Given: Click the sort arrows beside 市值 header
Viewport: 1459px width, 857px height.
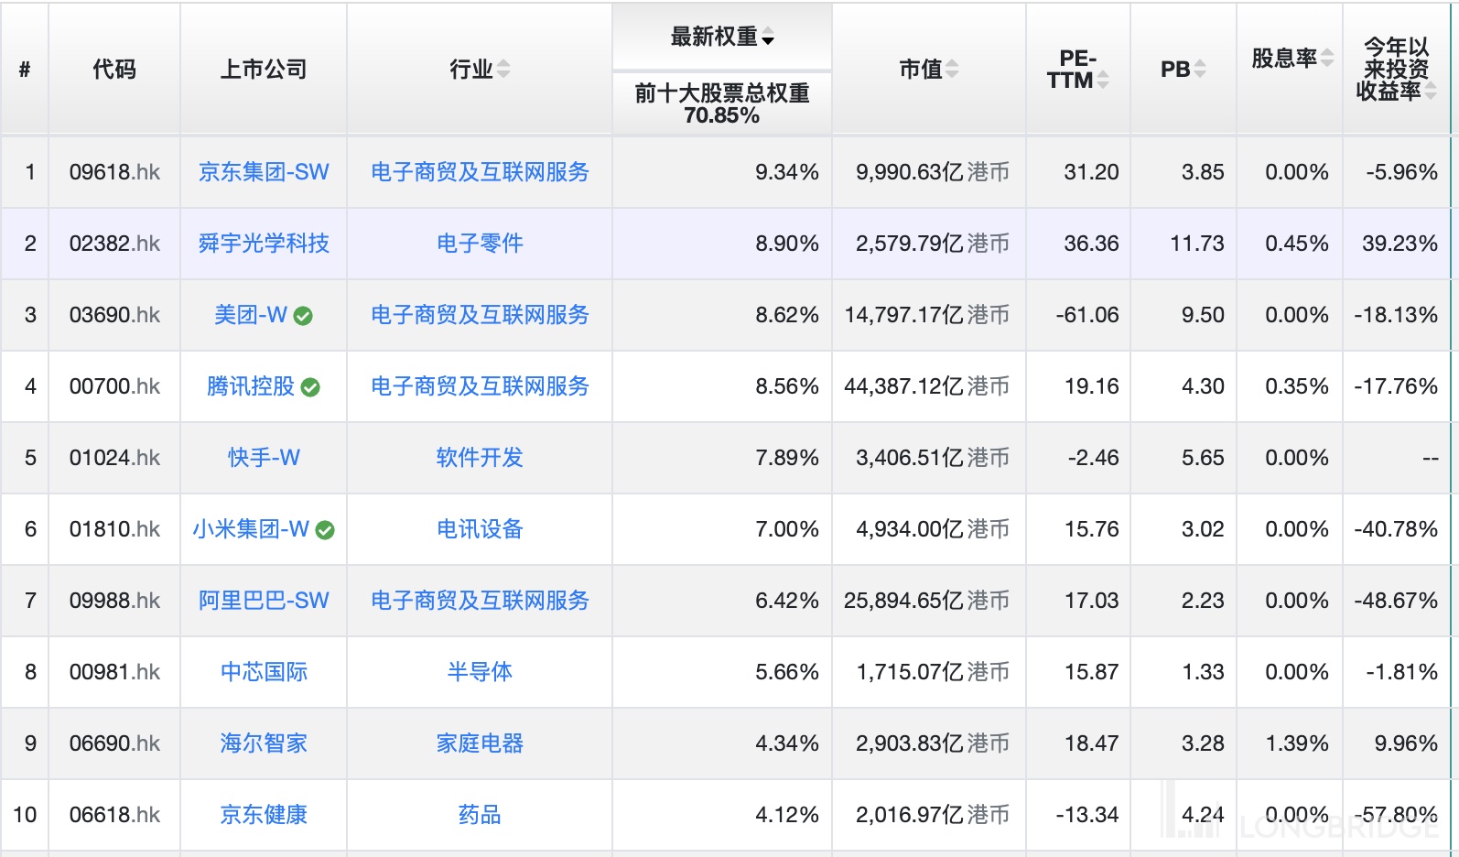Looking at the screenshot, I should coord(953,70).
